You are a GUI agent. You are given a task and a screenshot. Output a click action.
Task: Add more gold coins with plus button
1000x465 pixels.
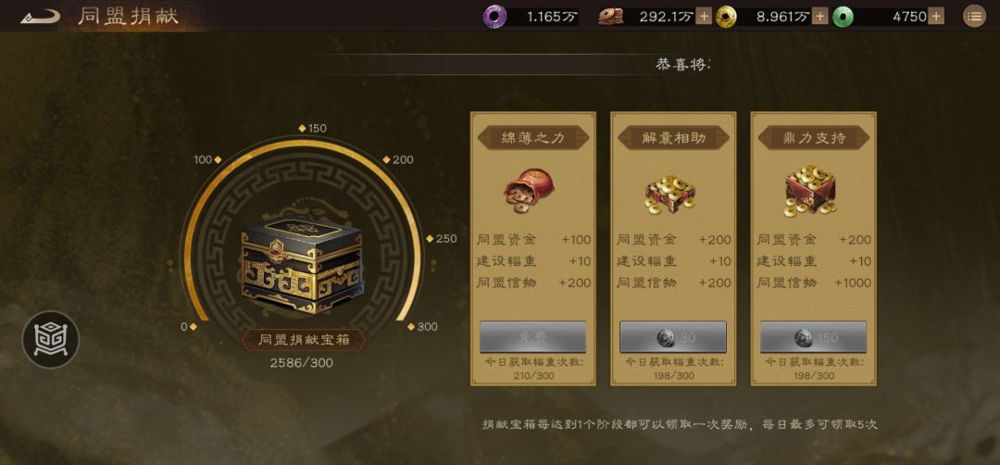(820, 17)
